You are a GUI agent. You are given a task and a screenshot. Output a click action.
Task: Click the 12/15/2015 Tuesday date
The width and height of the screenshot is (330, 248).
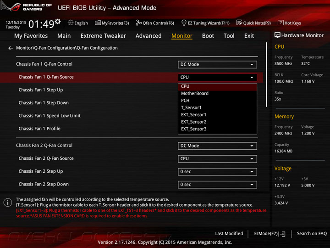coord(16,25)
